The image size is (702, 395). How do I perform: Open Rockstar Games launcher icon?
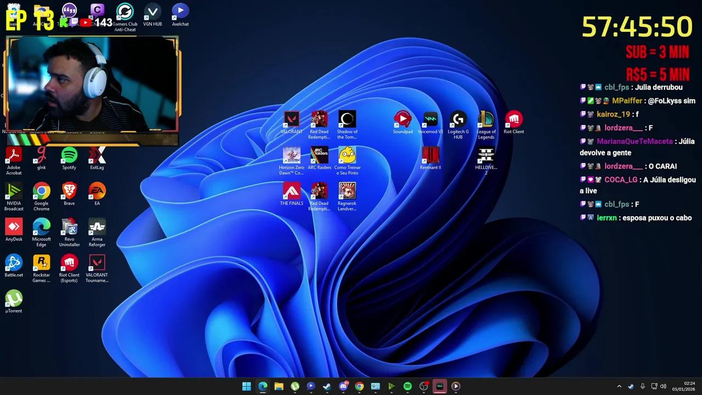pyautogui.click(x=41, y=268)
